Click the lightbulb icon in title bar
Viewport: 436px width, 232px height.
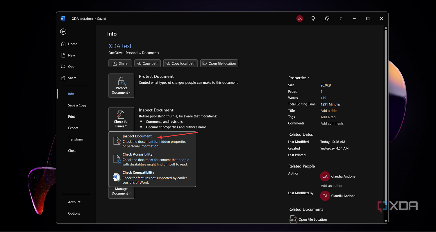(x=313, y=19)
